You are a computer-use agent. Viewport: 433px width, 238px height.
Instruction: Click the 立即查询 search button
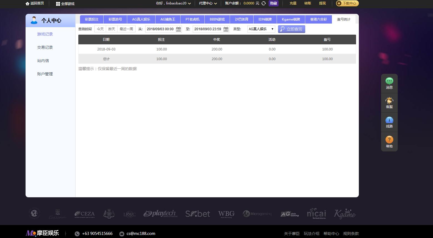click(x=291, y=29)
